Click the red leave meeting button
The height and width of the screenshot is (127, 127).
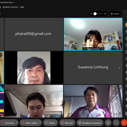point(124,123)
